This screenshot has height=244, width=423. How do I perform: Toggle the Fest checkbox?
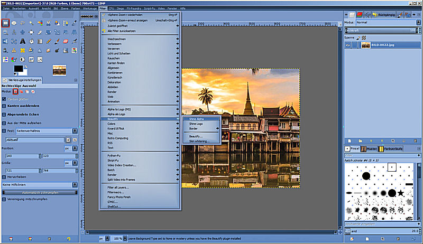(4, 130)
